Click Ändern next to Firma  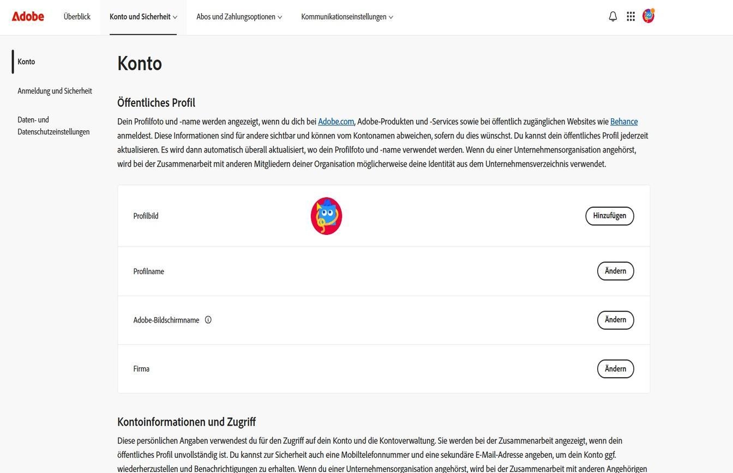pyautogui.click(x=615, y=368)
